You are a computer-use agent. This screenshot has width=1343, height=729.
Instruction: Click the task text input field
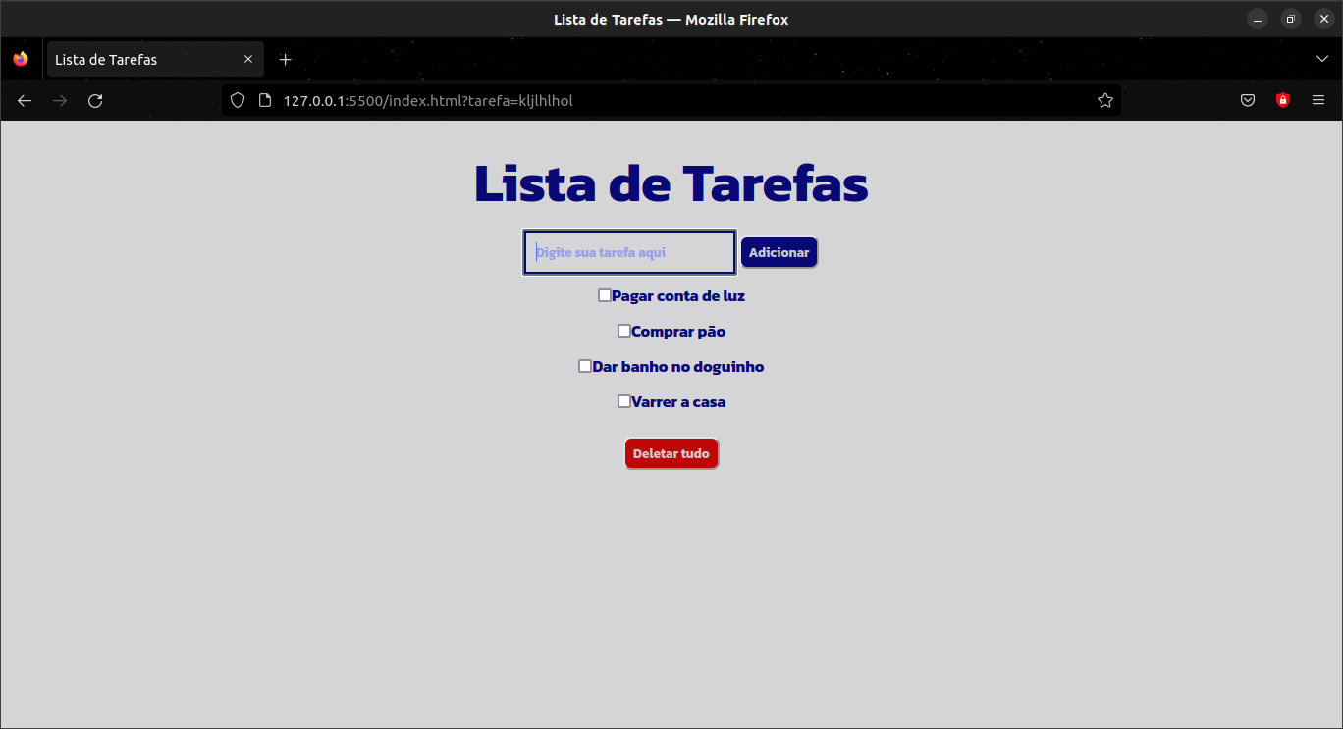pos(628,252)
